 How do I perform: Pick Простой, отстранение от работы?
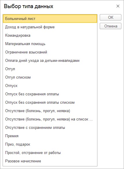pos(50,153)
